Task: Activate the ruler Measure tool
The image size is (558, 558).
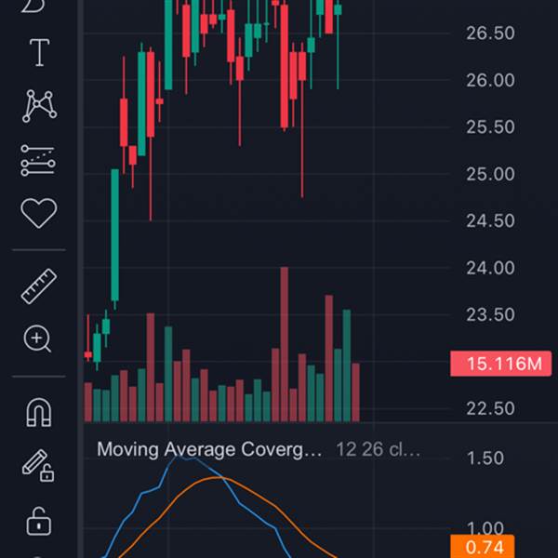Action: (x=39, y=286)
